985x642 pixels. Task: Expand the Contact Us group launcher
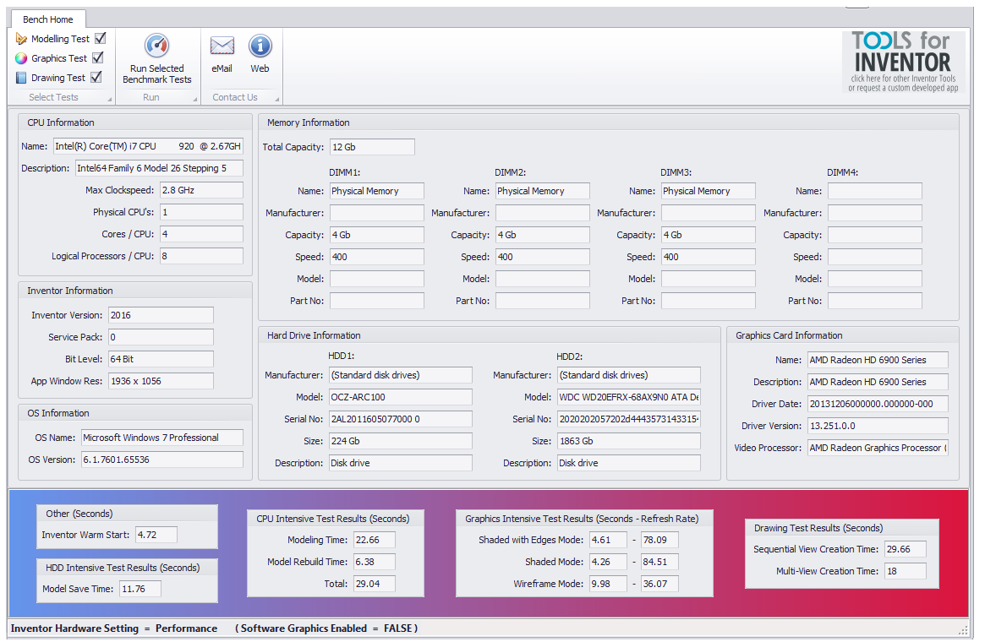point(276,99)
